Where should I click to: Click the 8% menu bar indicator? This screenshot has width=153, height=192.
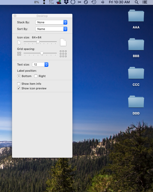(37, 2)
